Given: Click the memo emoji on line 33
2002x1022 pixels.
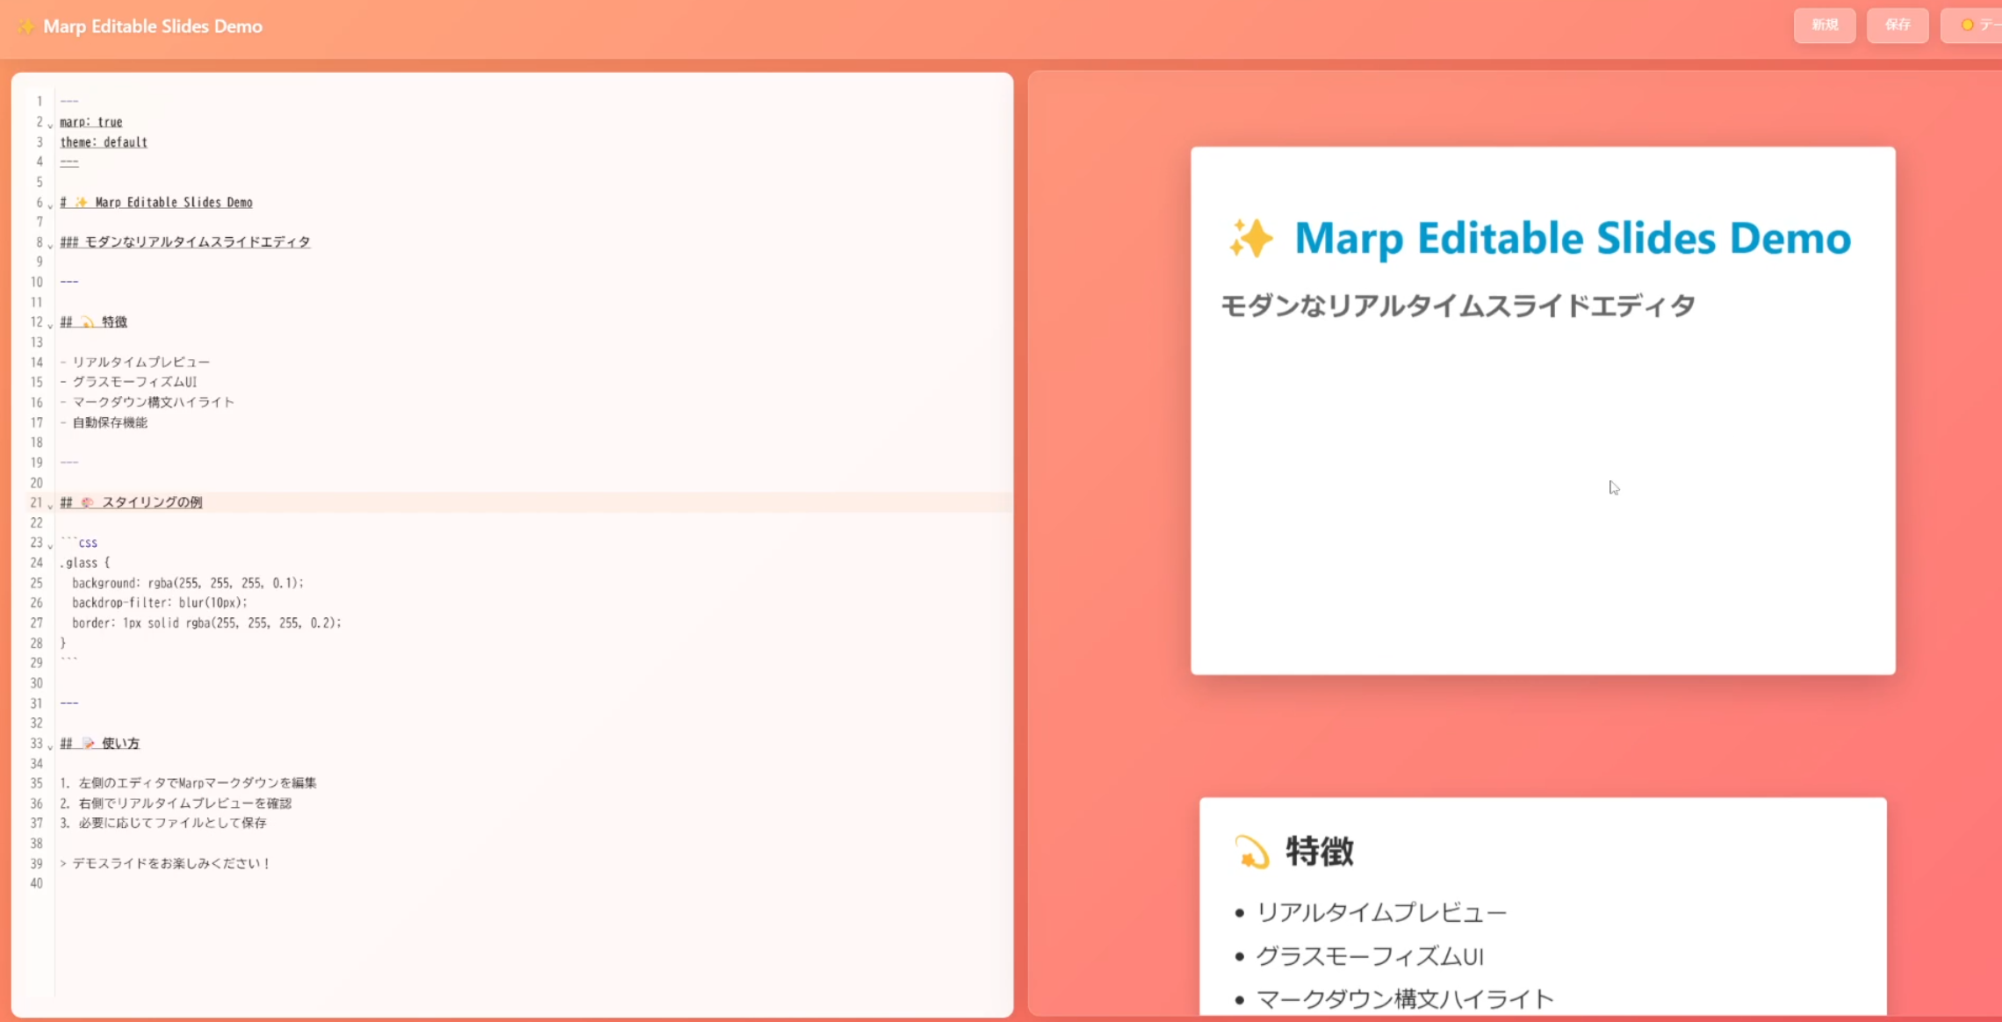Looking at the screenshot, I should tap(88, 744).
